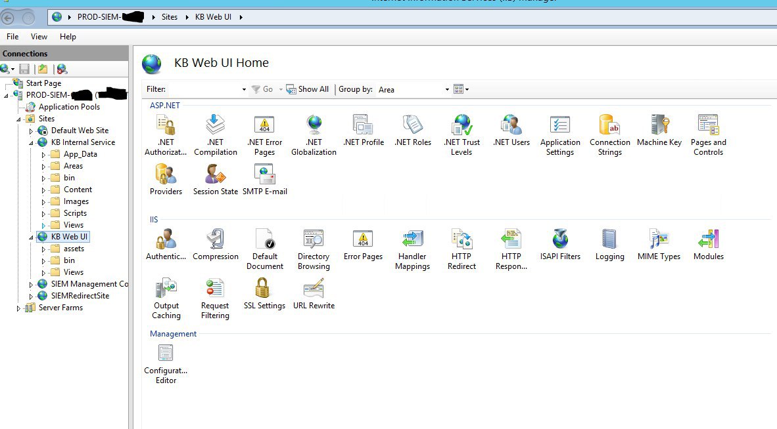Collapse the KB Web UI node
This screenshot has width=777, height=429.
pyautogui.click(x=31, y=237)
